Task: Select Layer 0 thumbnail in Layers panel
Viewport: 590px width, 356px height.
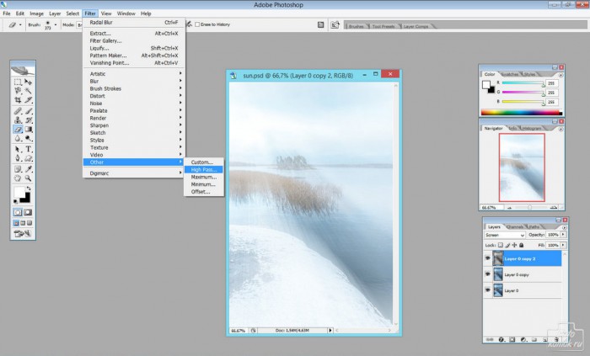Action: pyautogui.click(x=498, y=290)
